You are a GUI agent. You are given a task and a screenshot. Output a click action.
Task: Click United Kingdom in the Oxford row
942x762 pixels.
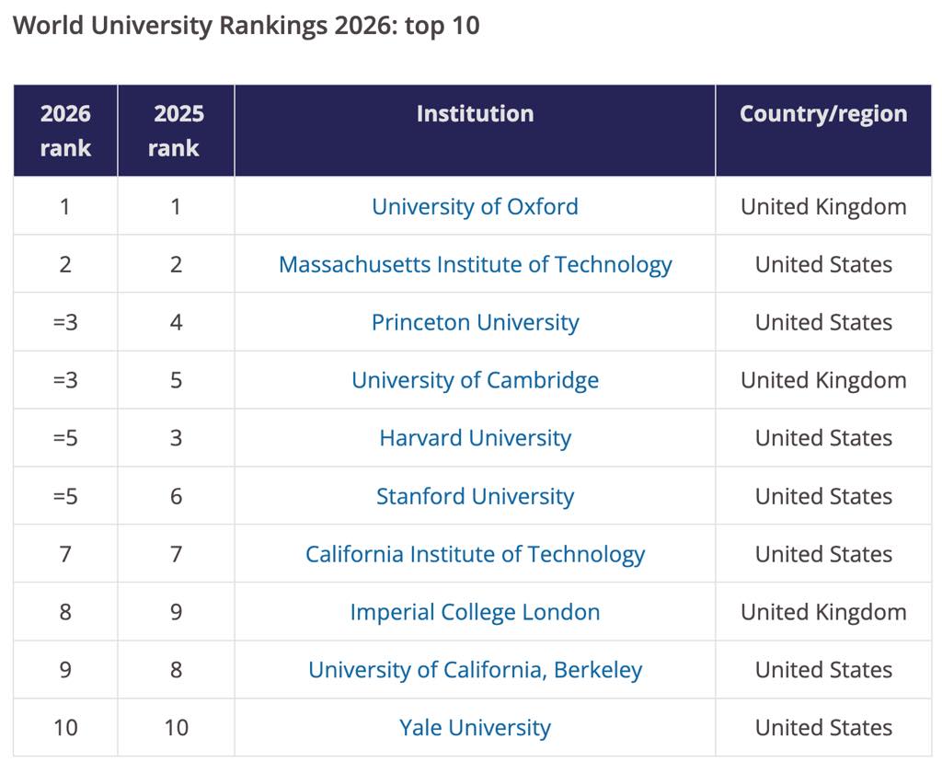[x=823, y=206]
